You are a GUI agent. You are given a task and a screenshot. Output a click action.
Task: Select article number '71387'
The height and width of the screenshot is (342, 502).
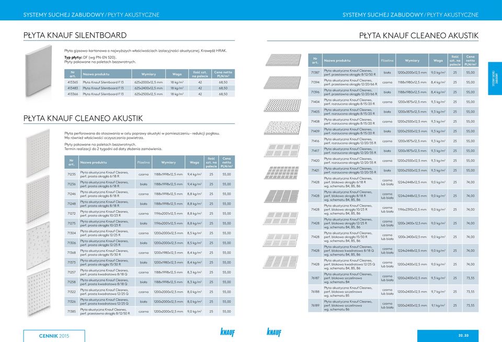pos(315,73)
